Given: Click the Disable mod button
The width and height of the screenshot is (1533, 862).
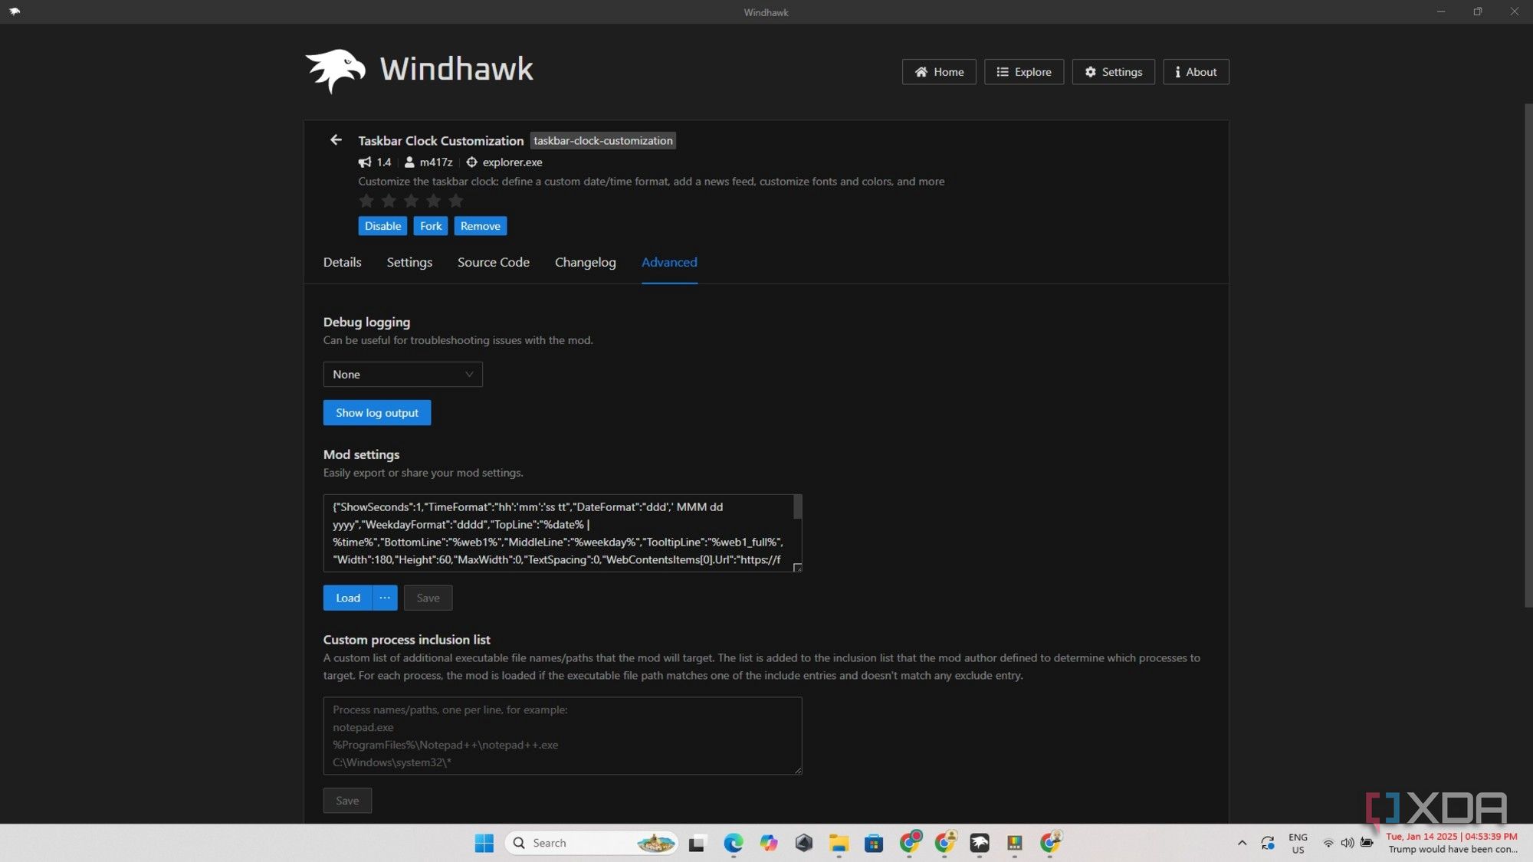Looking at the screenshot, I should click(x=382, y=226).
